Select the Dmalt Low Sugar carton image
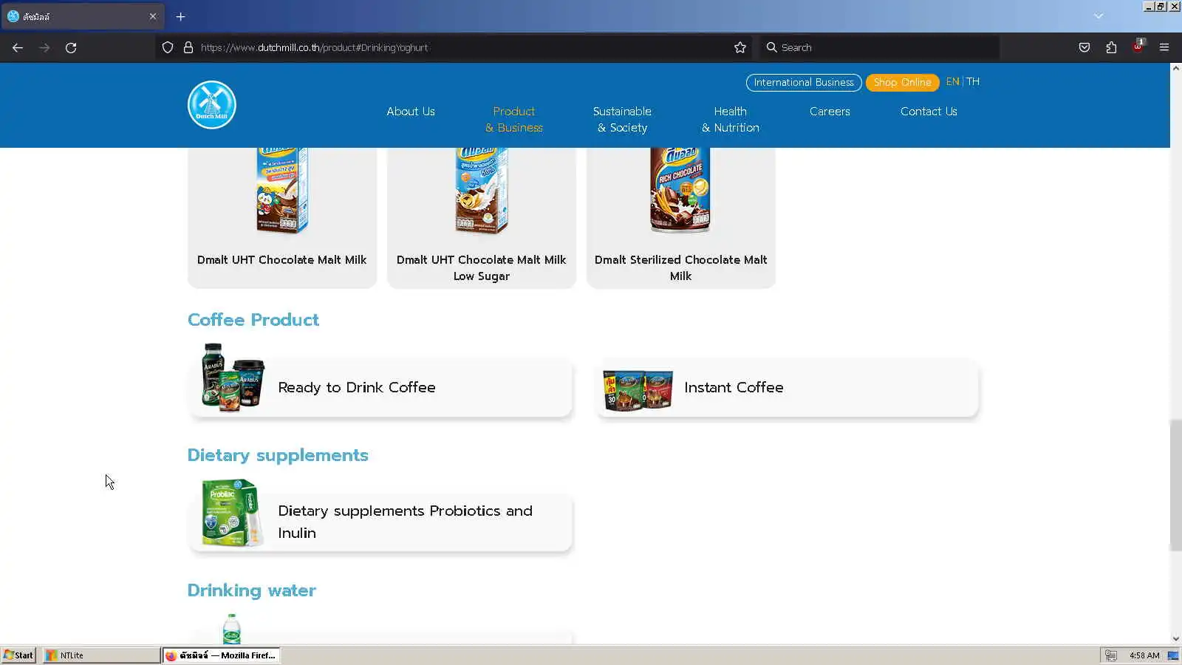The image size is (1182, 665). [x=482, y=190]
